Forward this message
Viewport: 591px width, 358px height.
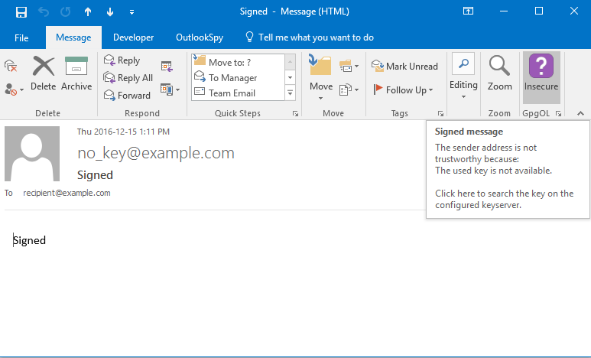127,96
